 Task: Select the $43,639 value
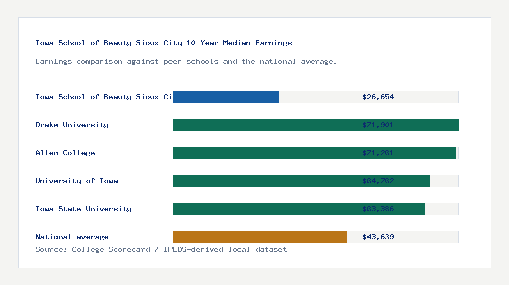(x=378, y=237)
